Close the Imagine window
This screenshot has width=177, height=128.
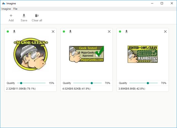(x=172, y=3)
